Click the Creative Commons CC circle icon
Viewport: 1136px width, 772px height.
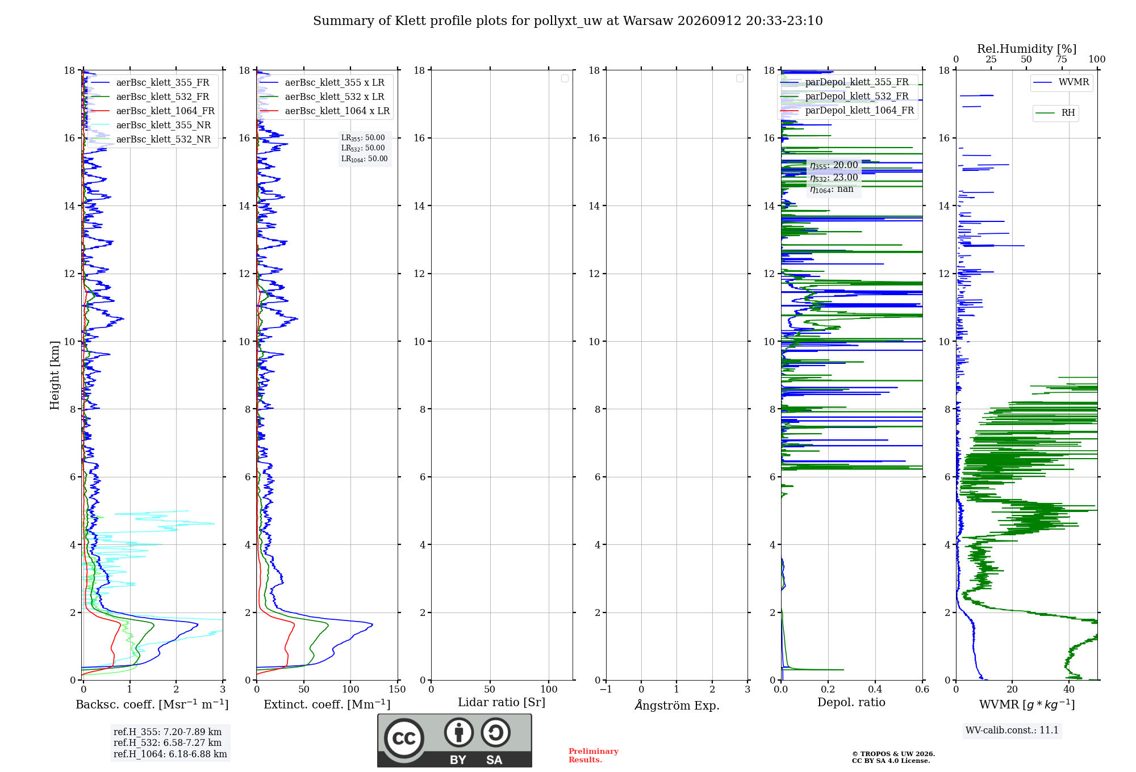coord(404,739)
